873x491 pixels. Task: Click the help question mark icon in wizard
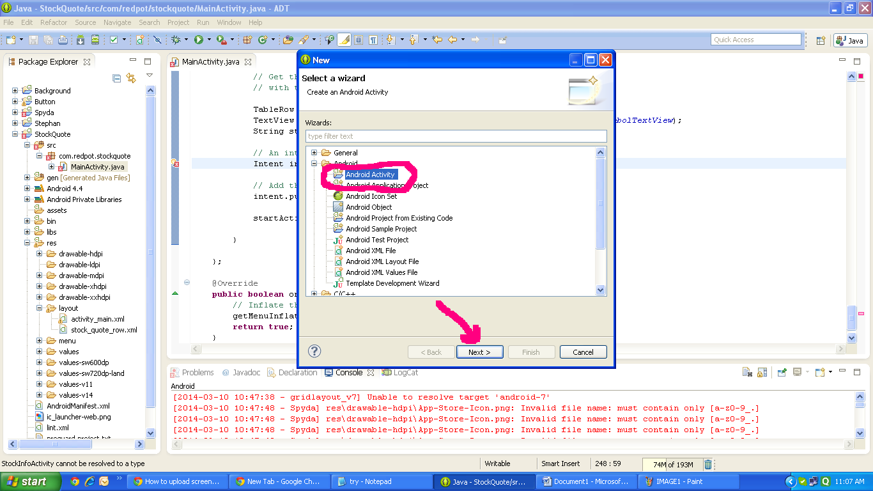point(314,351)
